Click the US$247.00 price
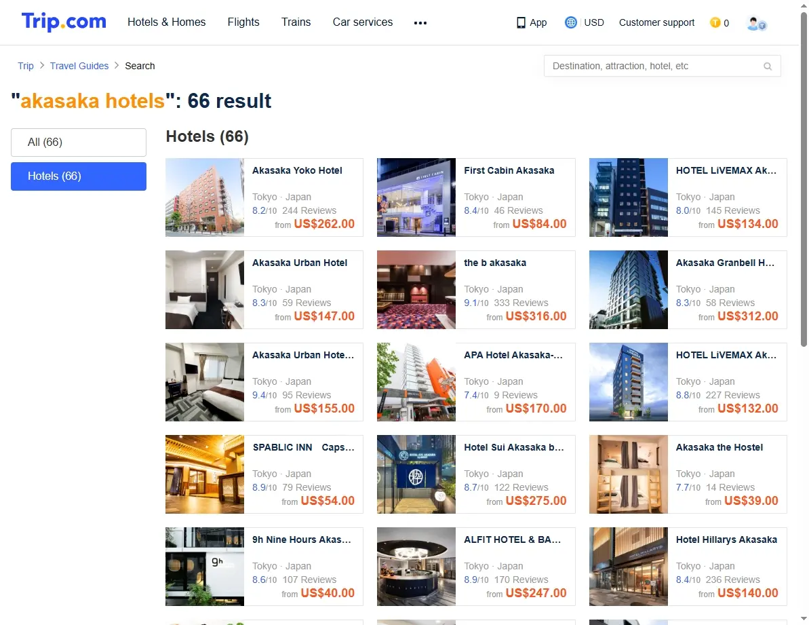The image size is (809, 625). 536,594
